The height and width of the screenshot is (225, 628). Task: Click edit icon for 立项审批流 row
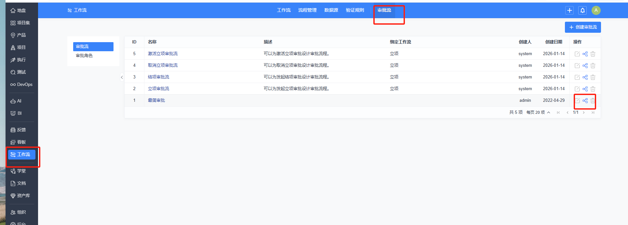pyautogui.click(x=577, y=89)
